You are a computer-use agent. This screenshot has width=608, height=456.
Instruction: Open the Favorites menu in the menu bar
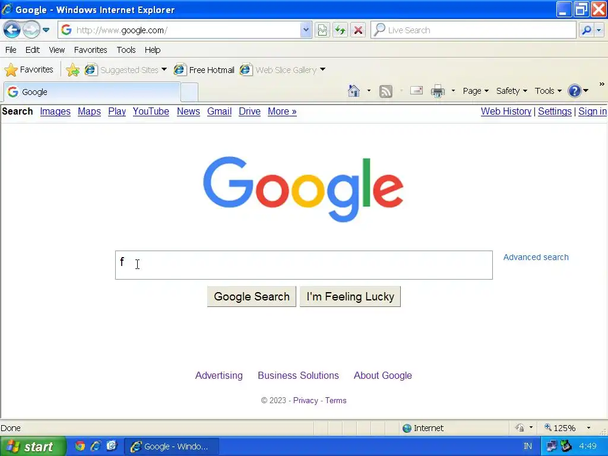click(x=90, y=50)
